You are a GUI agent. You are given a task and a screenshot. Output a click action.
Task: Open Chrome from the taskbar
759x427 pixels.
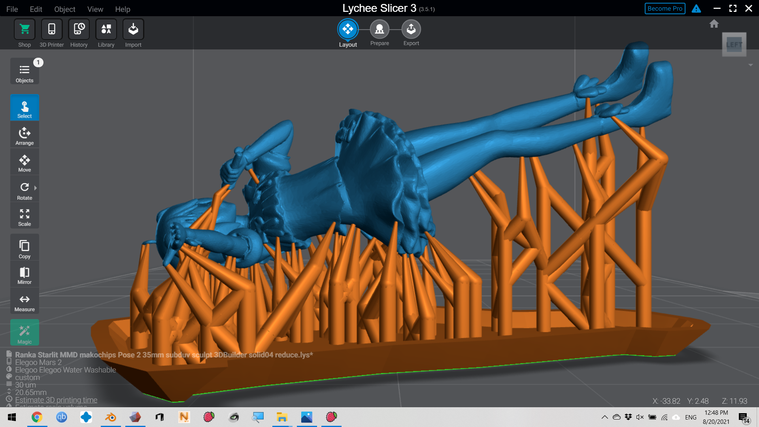[37, 417]
